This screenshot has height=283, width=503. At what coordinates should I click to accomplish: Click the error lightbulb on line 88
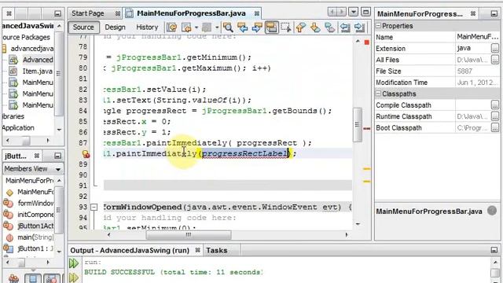(86, 154)
